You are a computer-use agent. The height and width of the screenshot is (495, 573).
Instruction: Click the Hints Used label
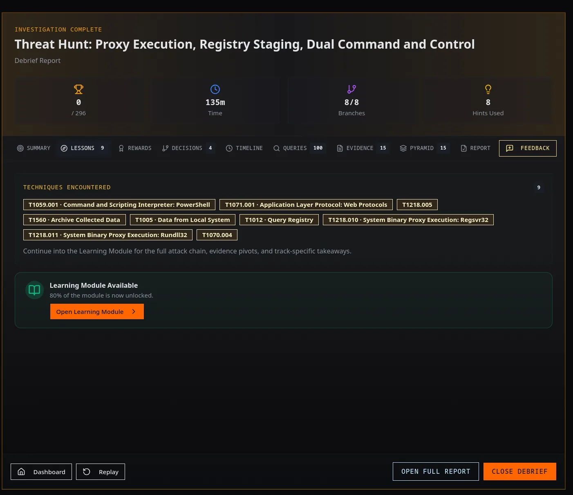click(x=488, y=113)
